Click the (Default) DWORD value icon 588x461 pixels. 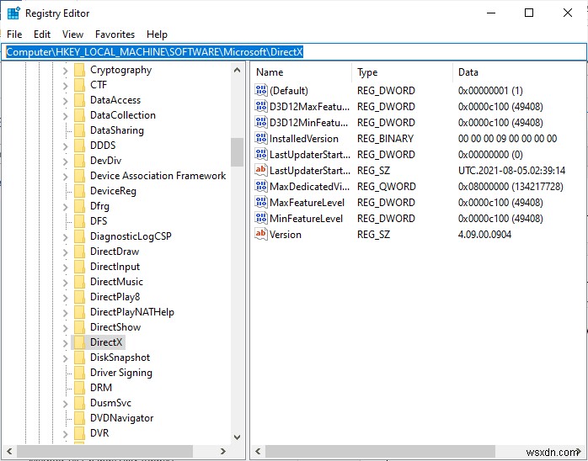[x=260, y=90]
